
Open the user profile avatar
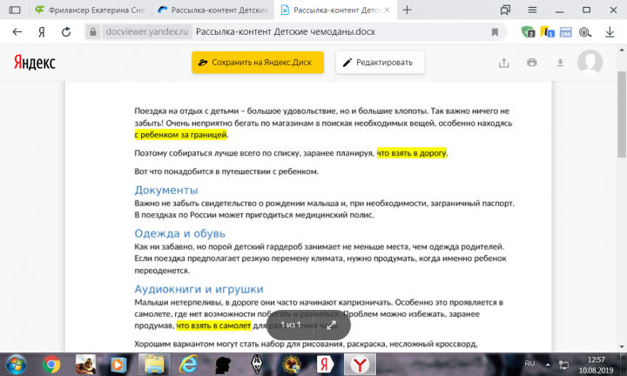(x=590, y=63)
